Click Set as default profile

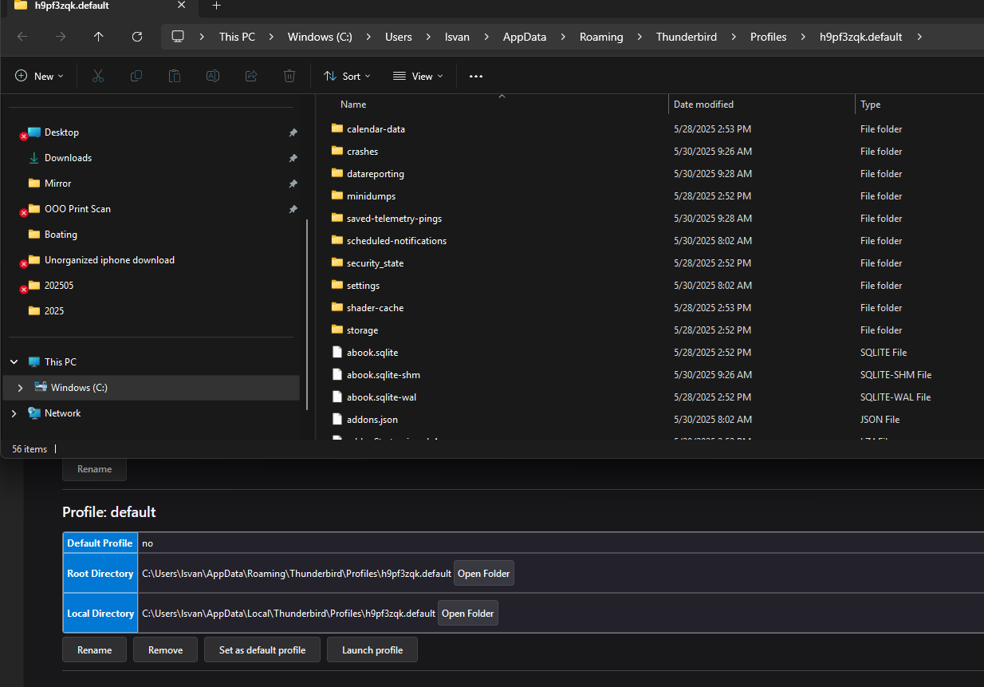tap(262, 650)
